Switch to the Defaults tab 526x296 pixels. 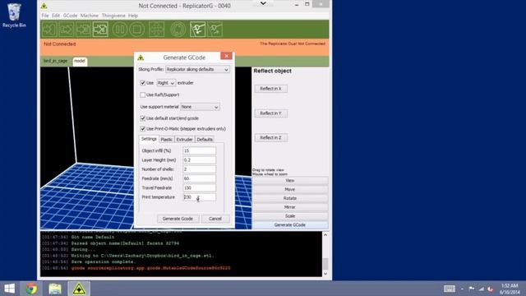point(205,139)
